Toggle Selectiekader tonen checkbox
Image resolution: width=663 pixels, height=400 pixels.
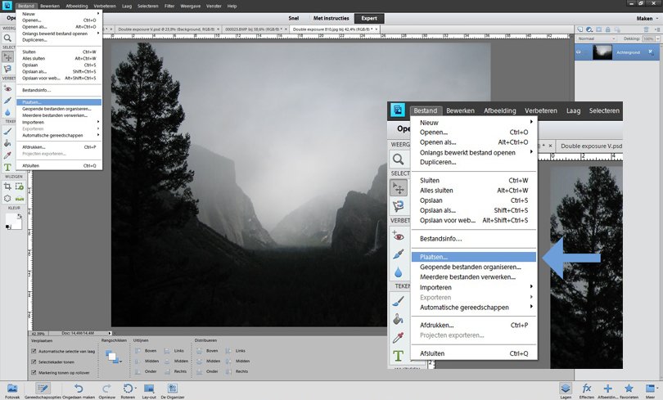[34, 362]
